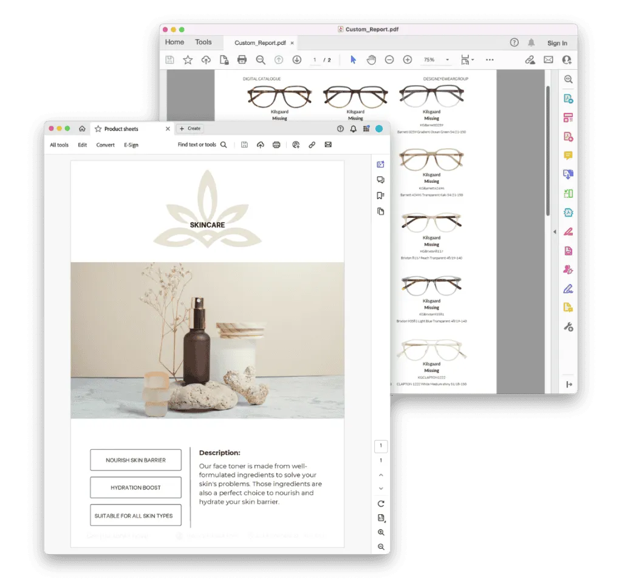622x584 pixels.
Task: Open the page thumbnails icon in Product sheets sidebar
Action: click(380, 211)
